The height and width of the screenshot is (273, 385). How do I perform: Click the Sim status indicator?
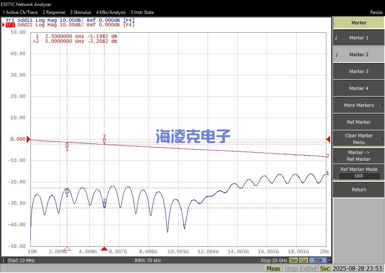[294, 261]
